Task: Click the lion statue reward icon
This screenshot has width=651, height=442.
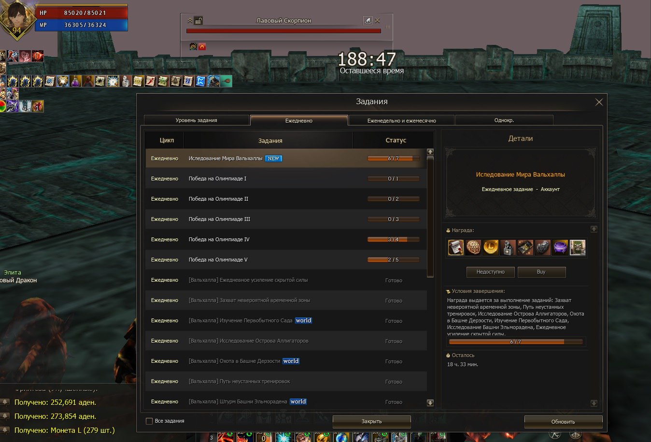Action: 508,248
